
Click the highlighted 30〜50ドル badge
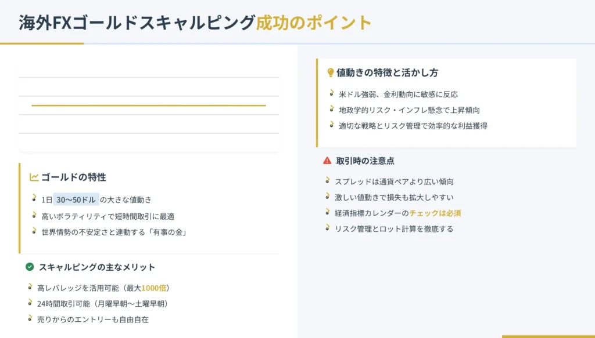[76, 199]
